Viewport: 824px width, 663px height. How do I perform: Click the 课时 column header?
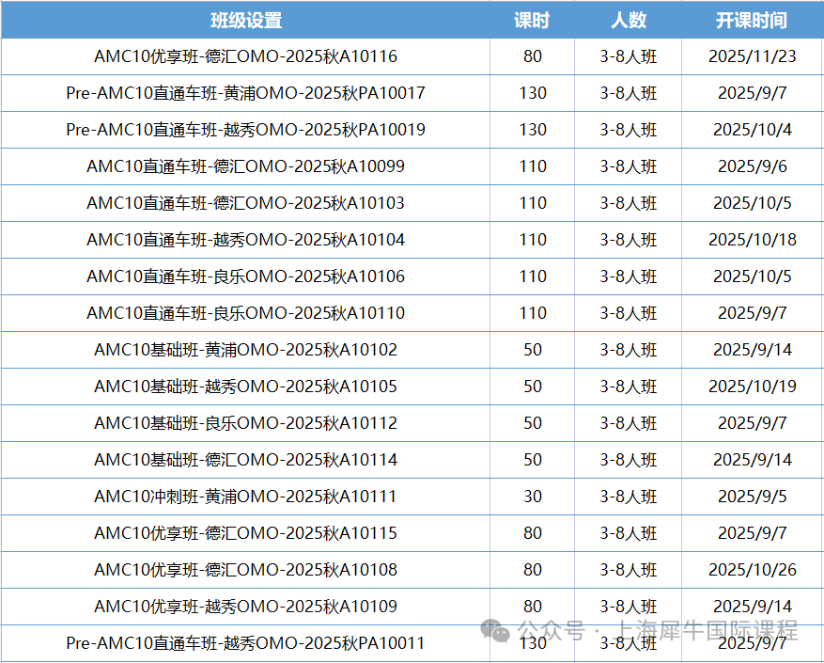532,21
